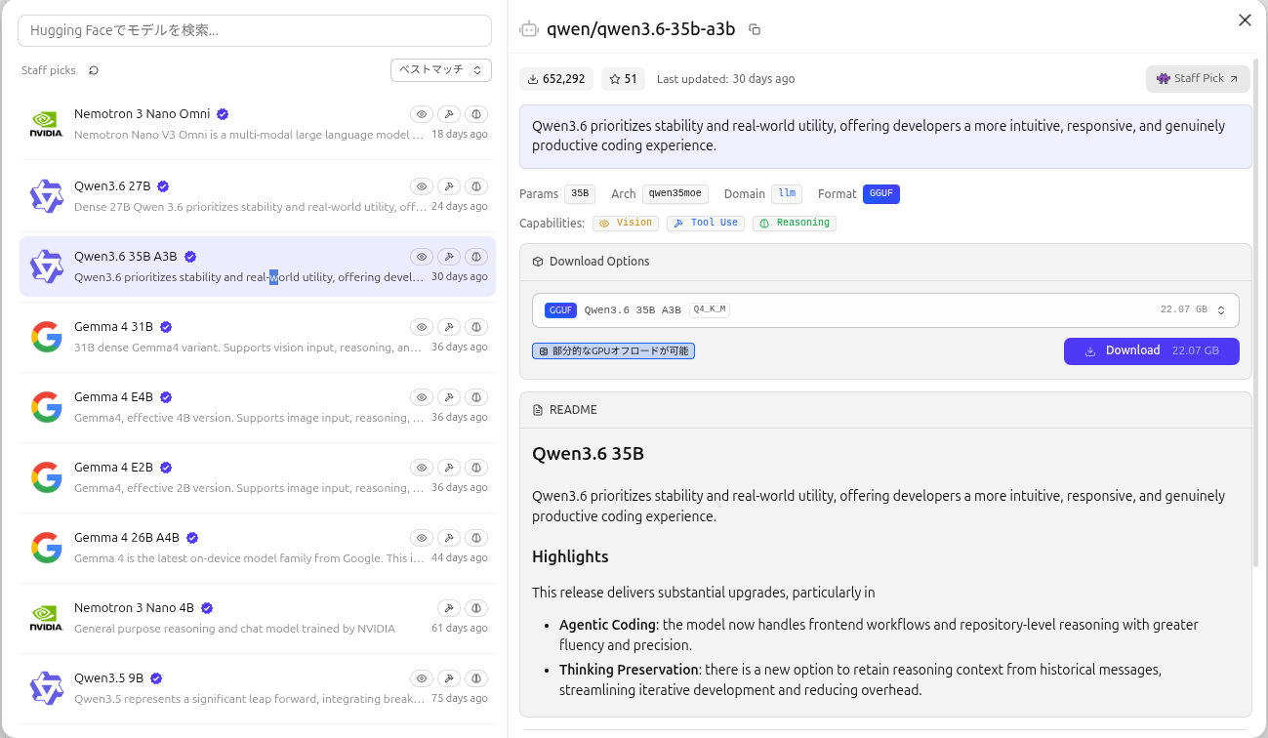
Task: Select the Gemma 4 26B A4B model
Action: tap(258, 548)
